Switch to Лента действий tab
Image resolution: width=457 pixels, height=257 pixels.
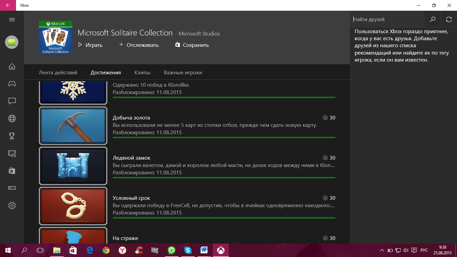(x=58, y=73)
